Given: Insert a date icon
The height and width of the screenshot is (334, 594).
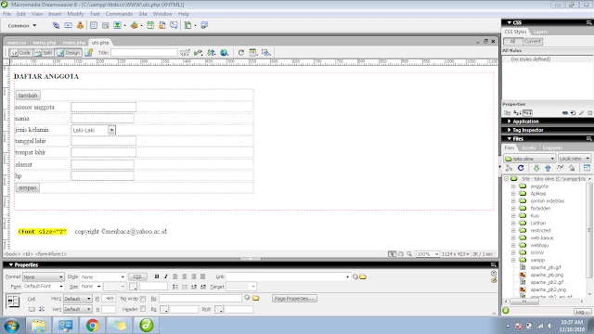Looking at the screenshot, I should 150,25.
